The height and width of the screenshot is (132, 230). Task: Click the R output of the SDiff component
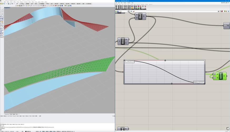[x=224, y=76]
